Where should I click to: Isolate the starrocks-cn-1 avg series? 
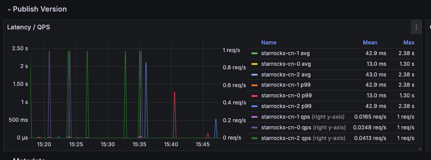click(285, 53)
